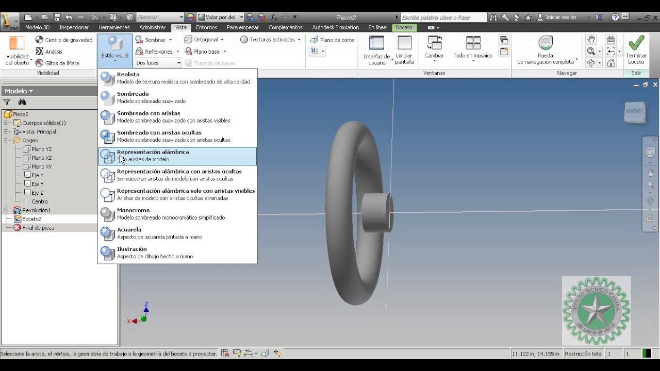Click the navigation bar pan hand icon

[x=650, y=173]
